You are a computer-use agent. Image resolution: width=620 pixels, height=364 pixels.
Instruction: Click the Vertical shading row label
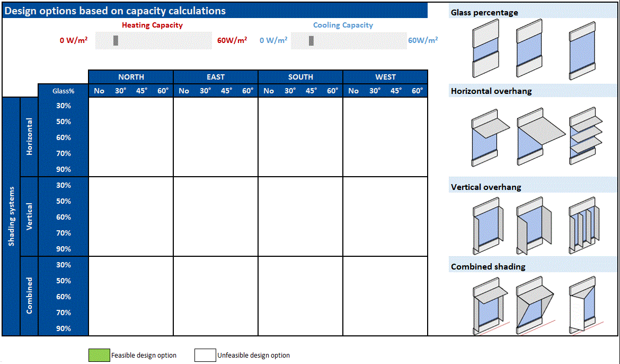click(29, 216)
